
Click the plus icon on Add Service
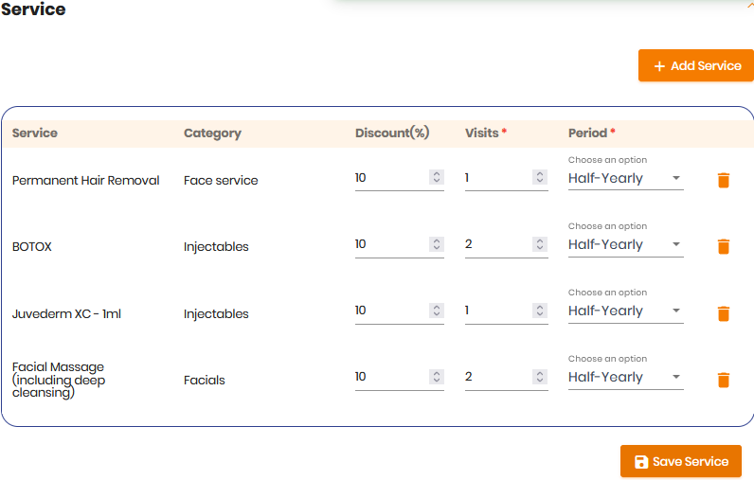click(659, 66)
